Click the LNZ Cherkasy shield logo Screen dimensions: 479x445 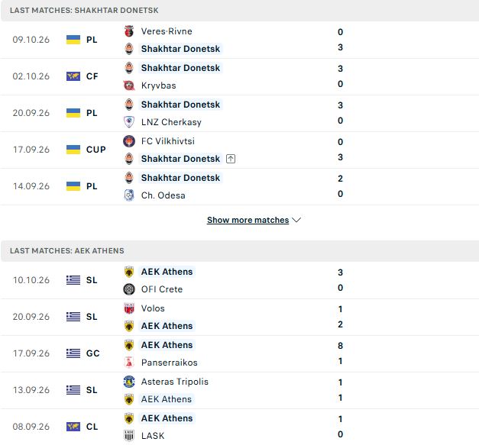[x=129, y=122]
